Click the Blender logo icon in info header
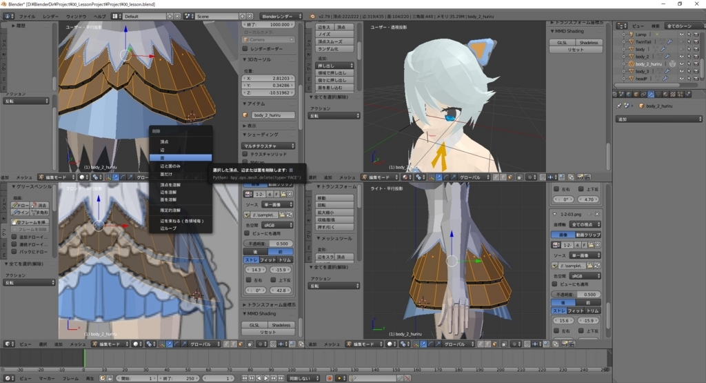Screen dimensions: 706x383 pyautogui.click(x=312, y=17)
